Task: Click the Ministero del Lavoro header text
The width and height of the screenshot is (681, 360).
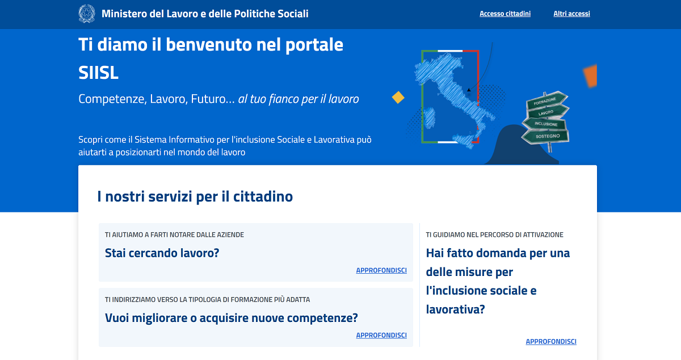Action: point(204,14)
